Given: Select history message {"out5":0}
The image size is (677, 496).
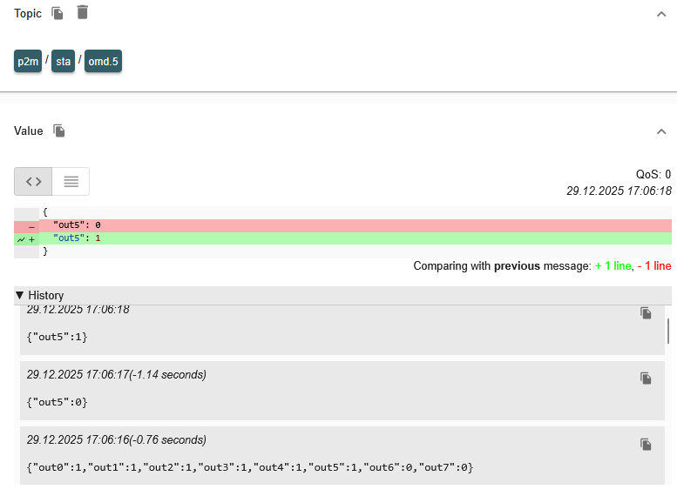Looking at the screenshot, I should coord(58,402).
